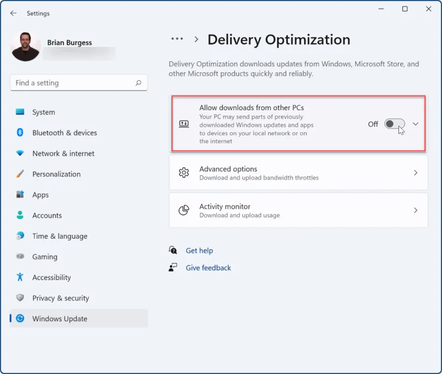Follow the Get help link
This screenshot has width=442, height=374.
[199, 250]
